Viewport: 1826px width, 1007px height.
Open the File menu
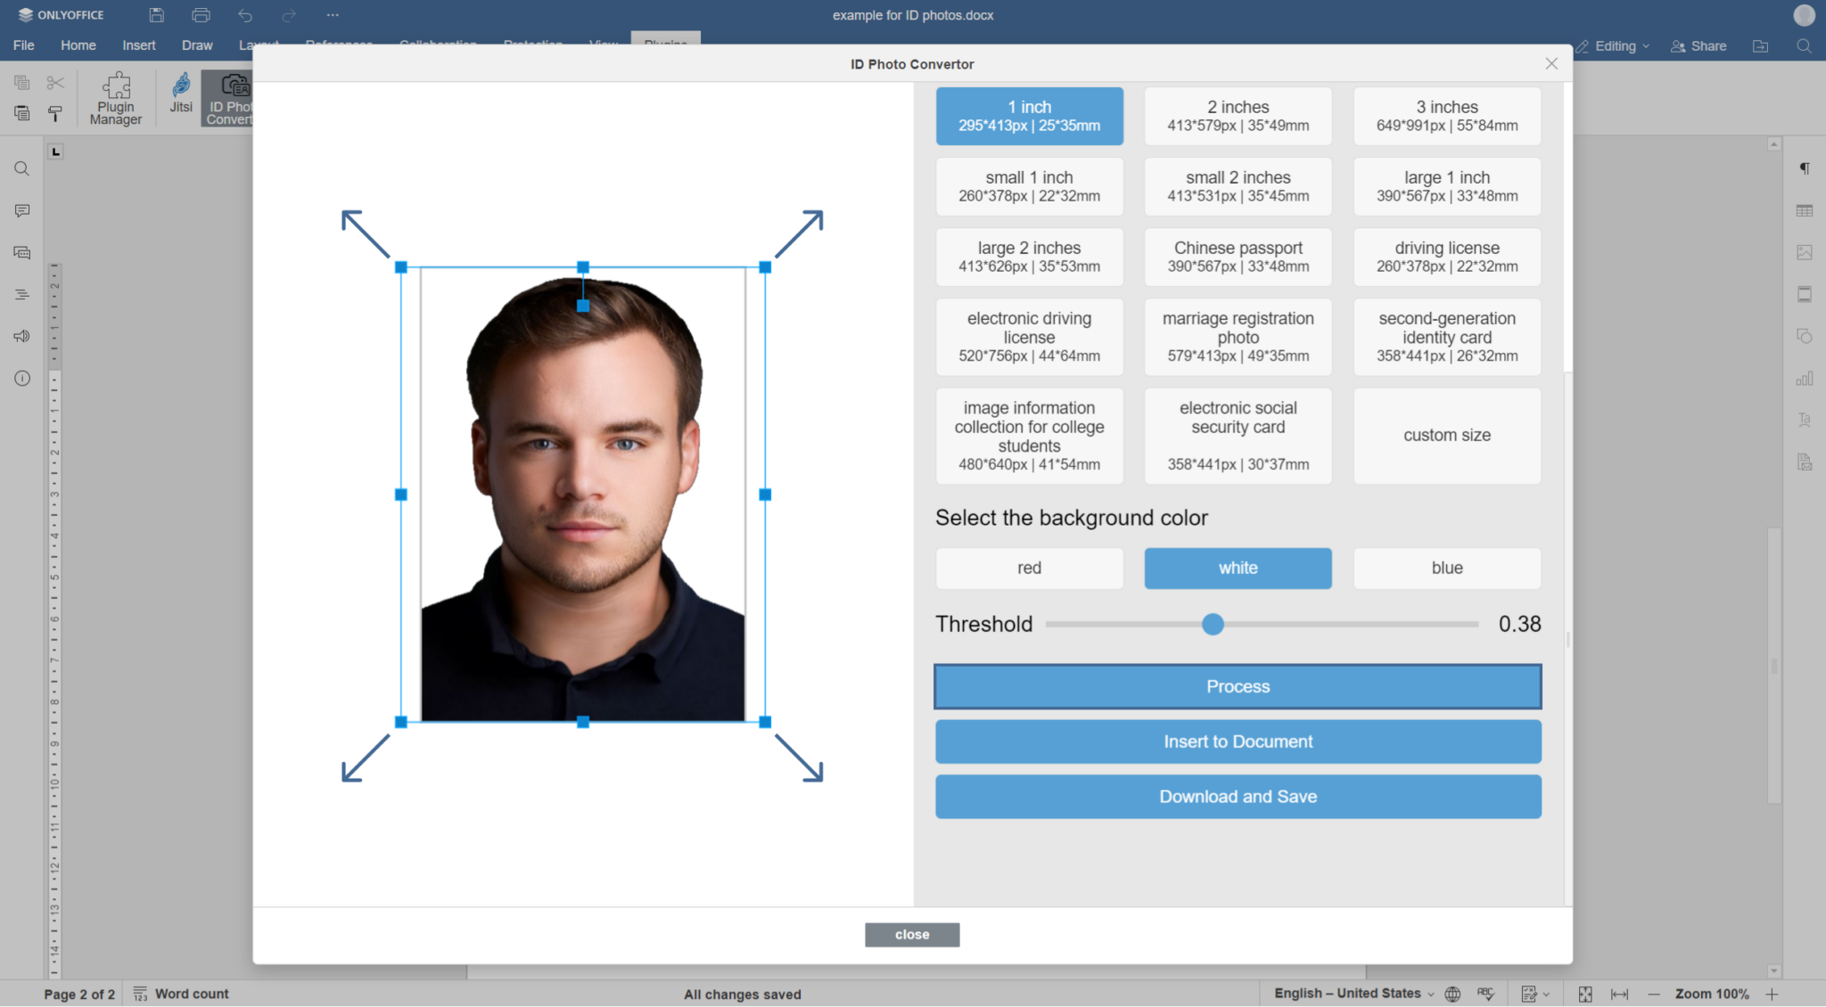coord(23,45)
